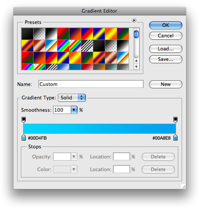Open the Smoothness dropdown arrow

point(74,110)
